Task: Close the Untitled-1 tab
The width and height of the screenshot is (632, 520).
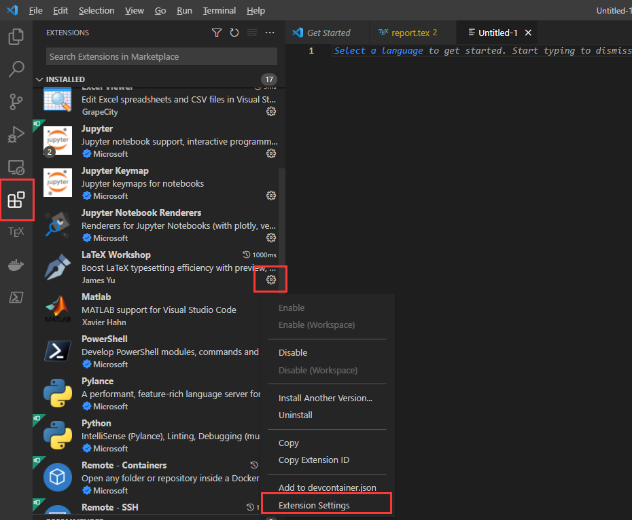Action: tap(528, 33)
